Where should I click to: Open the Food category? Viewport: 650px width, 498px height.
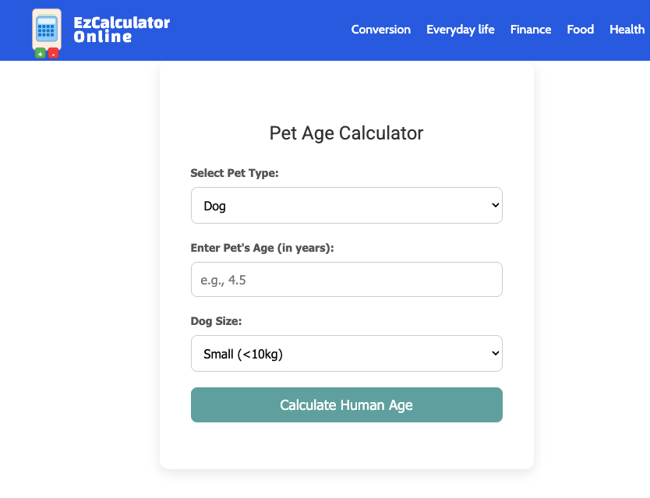pyautogui.click(x=580, y=30)
